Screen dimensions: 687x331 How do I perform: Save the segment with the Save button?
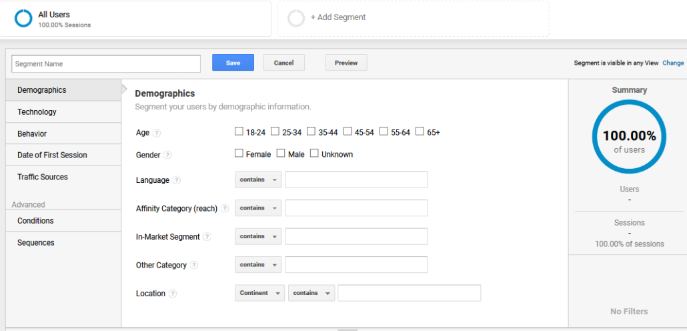coord(233,63)
